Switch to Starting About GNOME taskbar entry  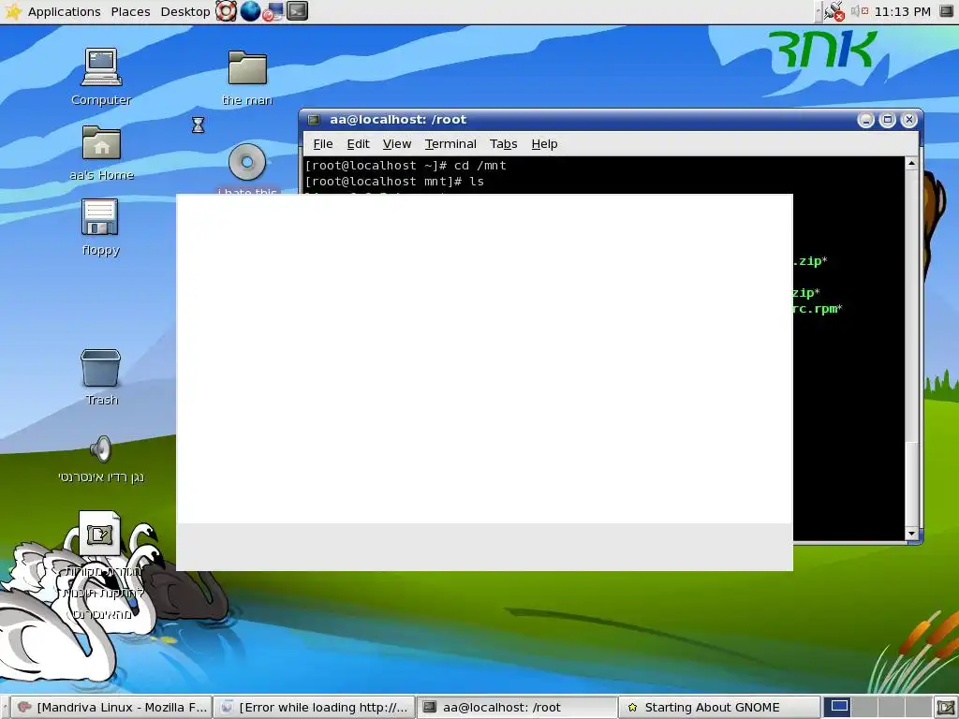(x=719, y=708)
